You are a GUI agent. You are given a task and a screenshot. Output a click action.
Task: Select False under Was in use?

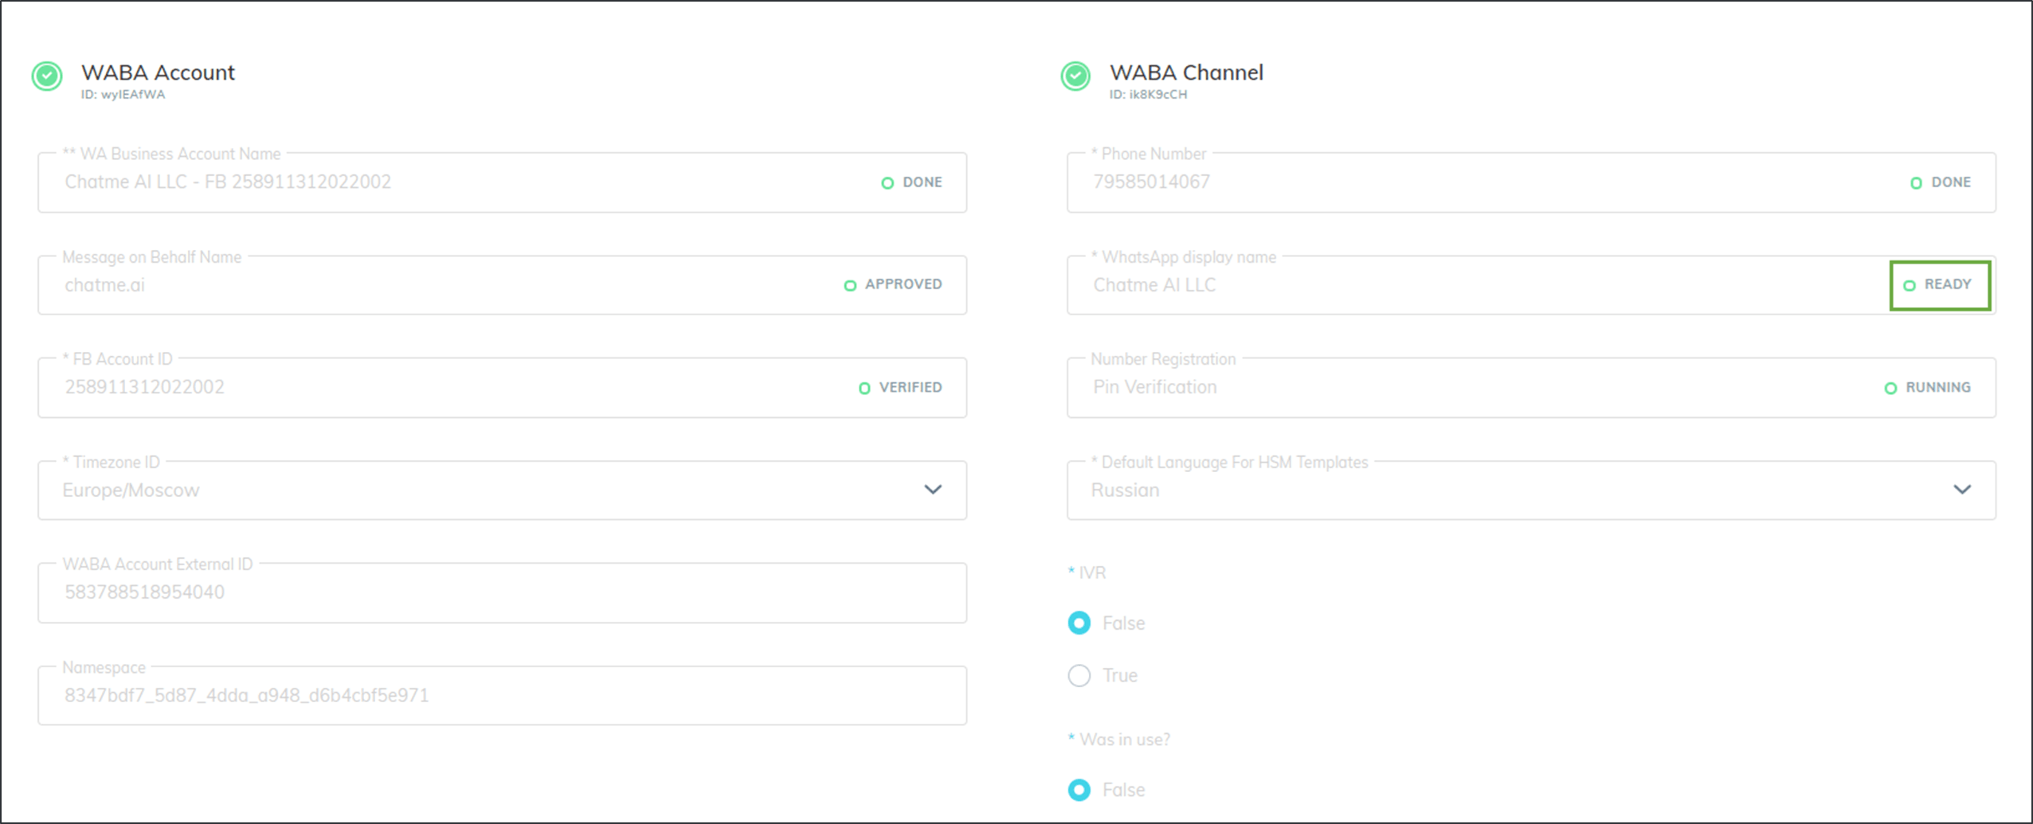coord(1079,790)
